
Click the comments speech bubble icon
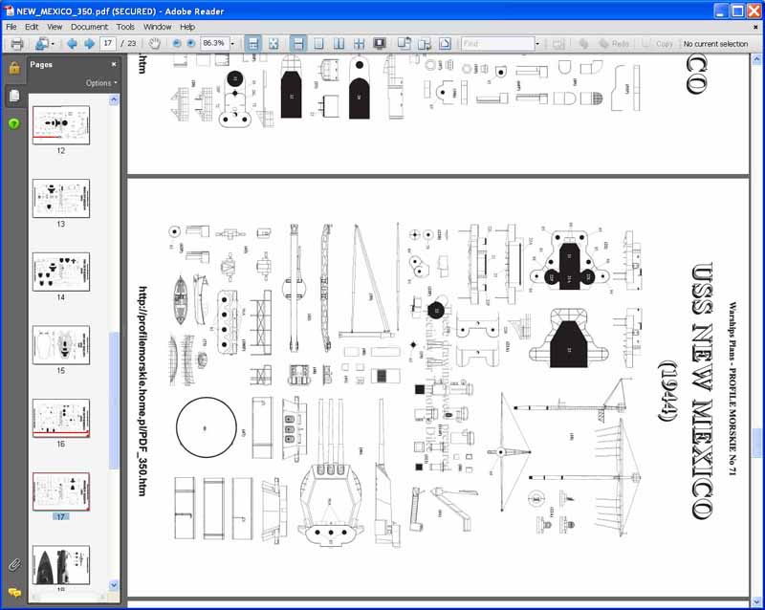coord(14,593)
